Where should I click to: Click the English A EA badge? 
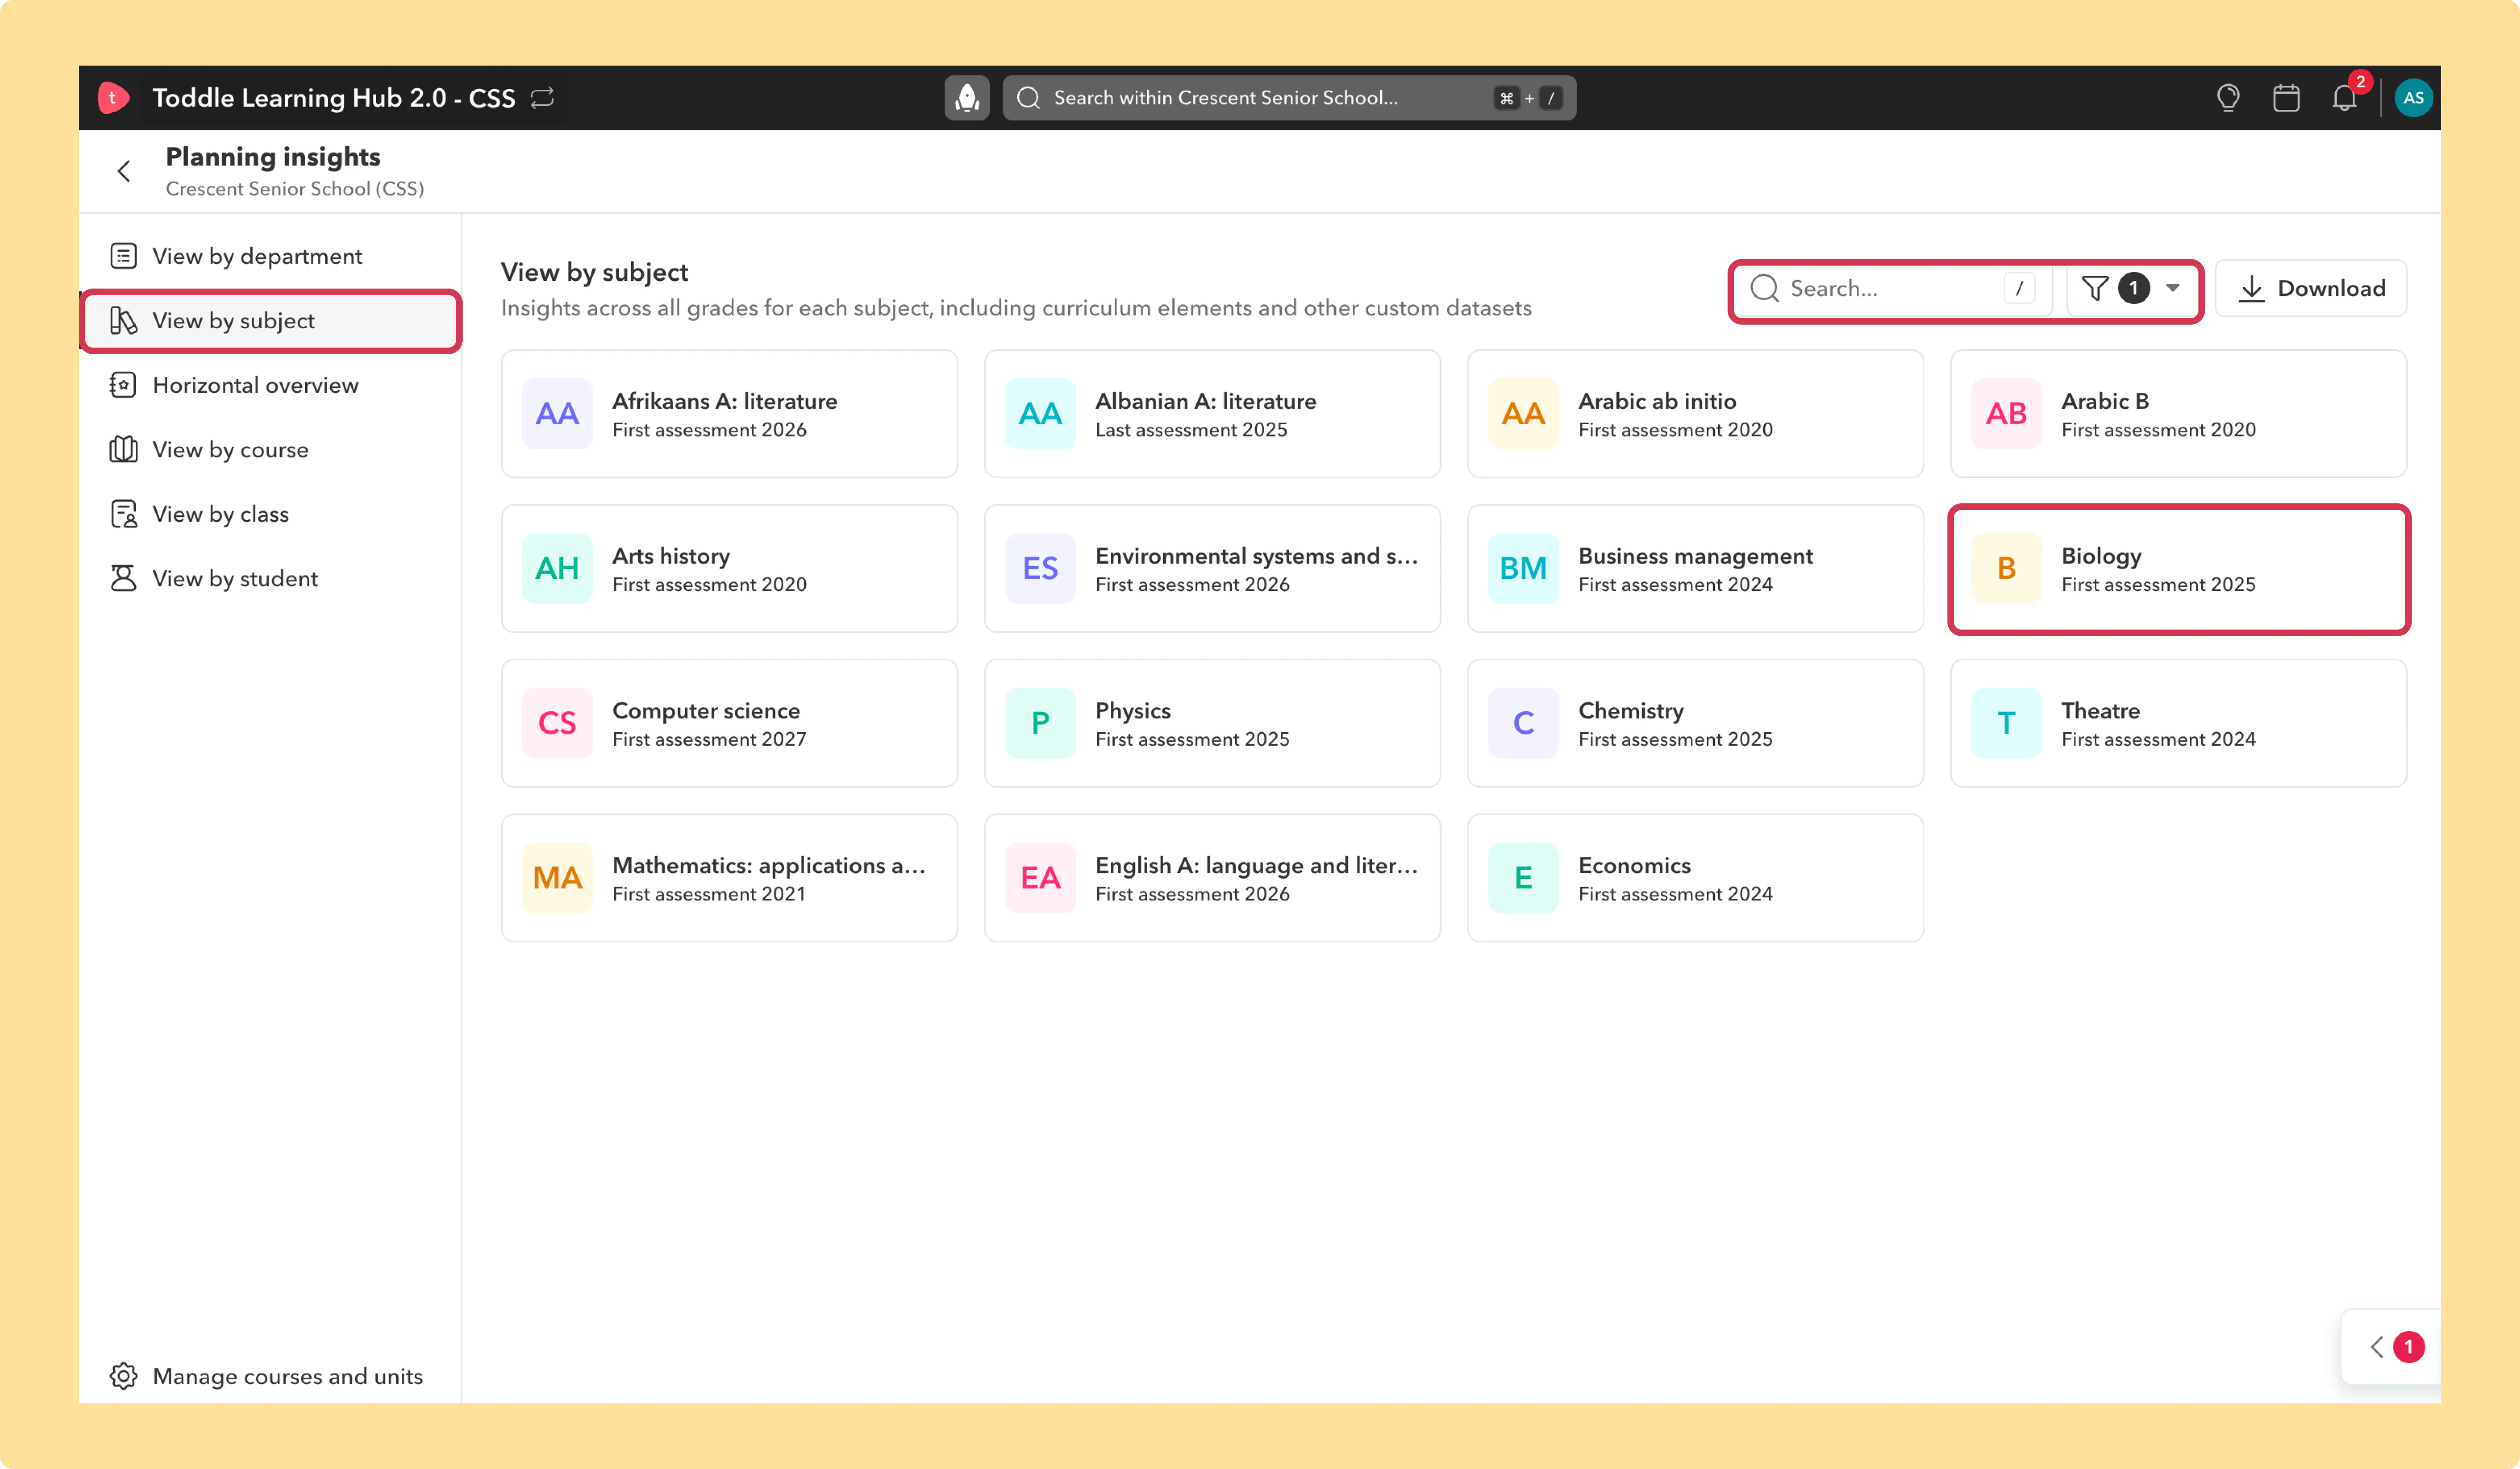tap(1040, 878)
